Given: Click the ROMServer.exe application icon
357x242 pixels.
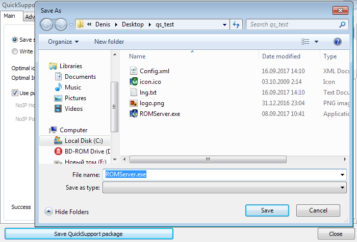Looking at the screenshot, I should pyautogui.click(x=134, y=113).
